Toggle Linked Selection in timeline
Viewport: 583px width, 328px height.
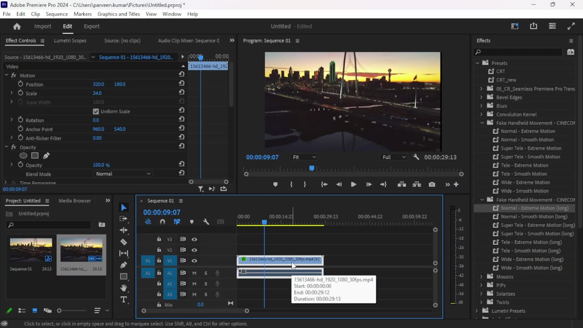[177, 222]
